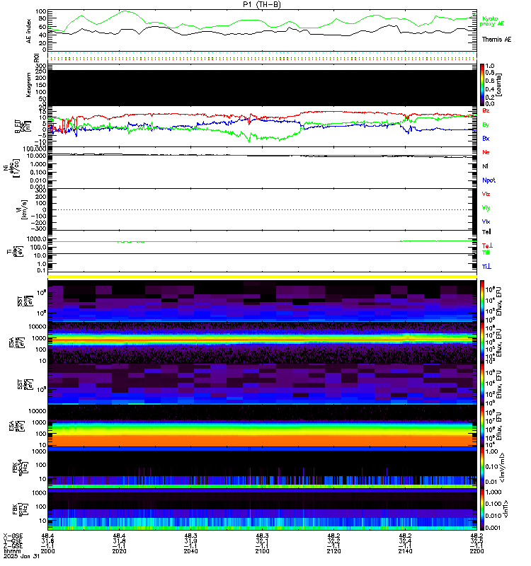Image resolution: width=531 pixels, height=566 pixels.
Task: Click the 2100 time tick label
Action: [x=262, y=551]
